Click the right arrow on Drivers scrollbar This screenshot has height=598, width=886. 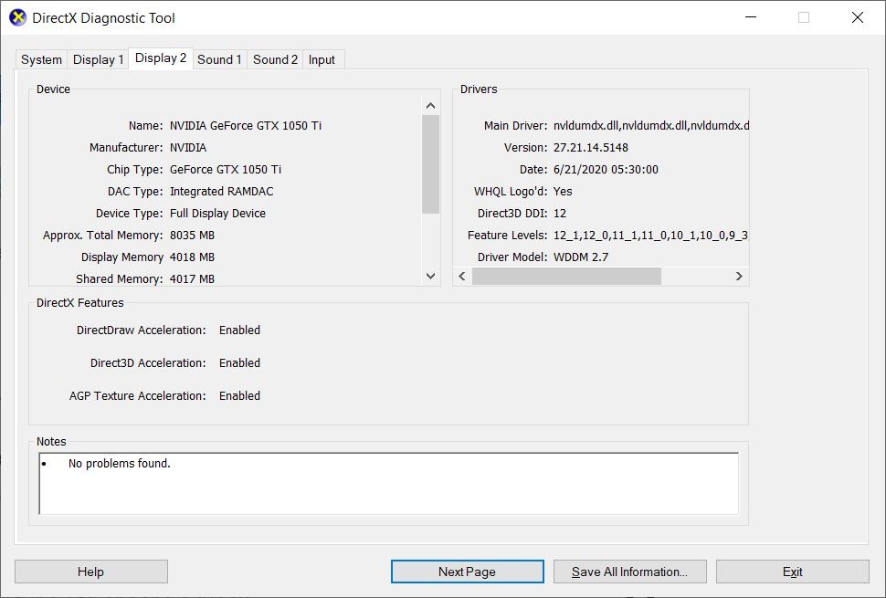pos(739,276)
